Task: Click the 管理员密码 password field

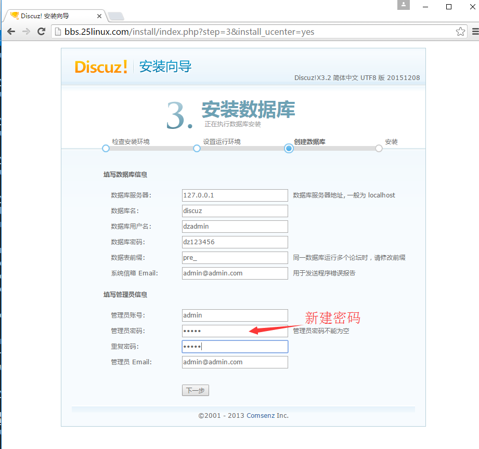Action: point(235,331)
